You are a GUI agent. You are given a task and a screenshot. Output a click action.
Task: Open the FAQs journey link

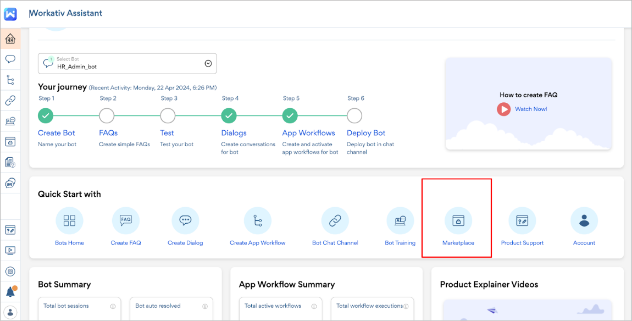point(108,132)
